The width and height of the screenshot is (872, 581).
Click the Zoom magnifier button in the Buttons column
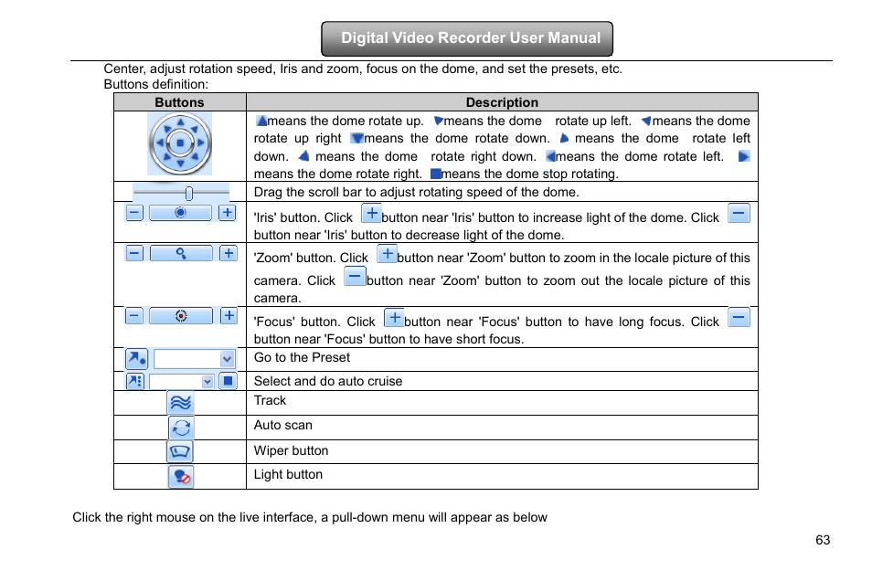coord(181,253)
